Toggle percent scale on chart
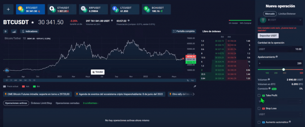305x127 pixels. [188, 80]
